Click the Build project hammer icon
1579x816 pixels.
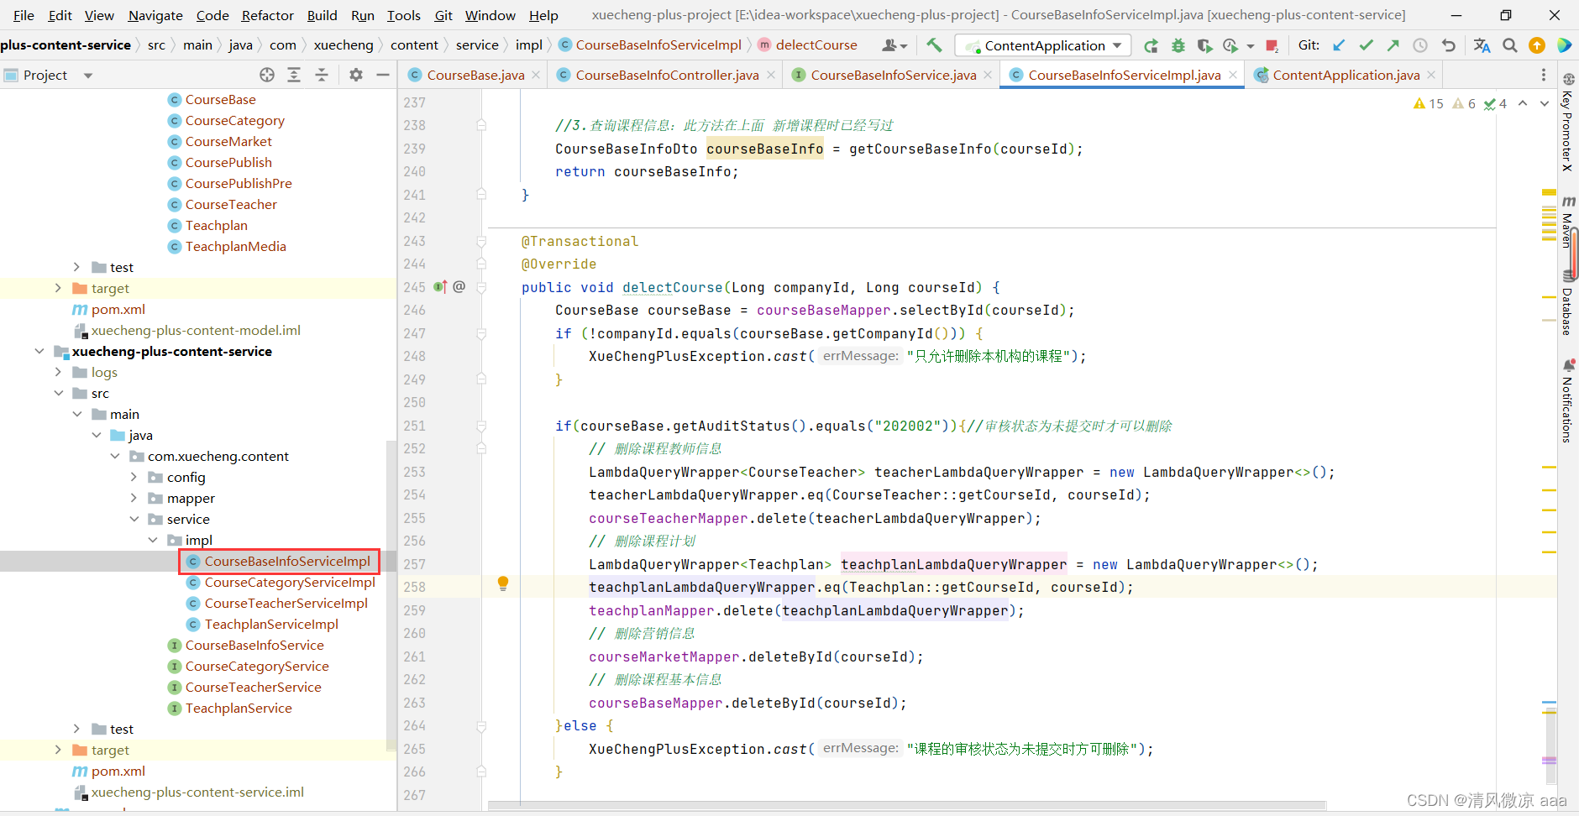[934, 45]
